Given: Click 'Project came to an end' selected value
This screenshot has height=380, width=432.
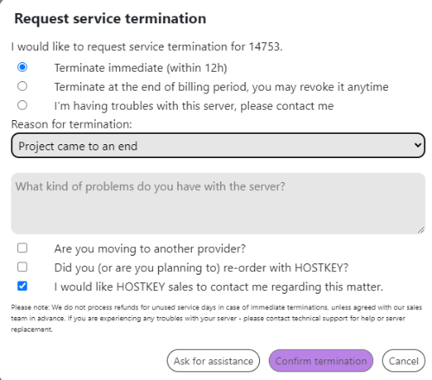Looking at the screenshot, I should [x=78, y=146].
